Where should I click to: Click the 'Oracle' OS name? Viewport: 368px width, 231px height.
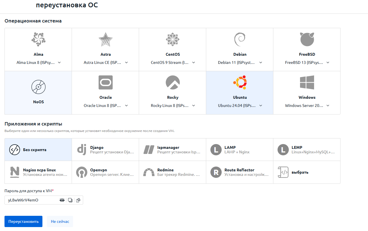(x=106, y=97)
